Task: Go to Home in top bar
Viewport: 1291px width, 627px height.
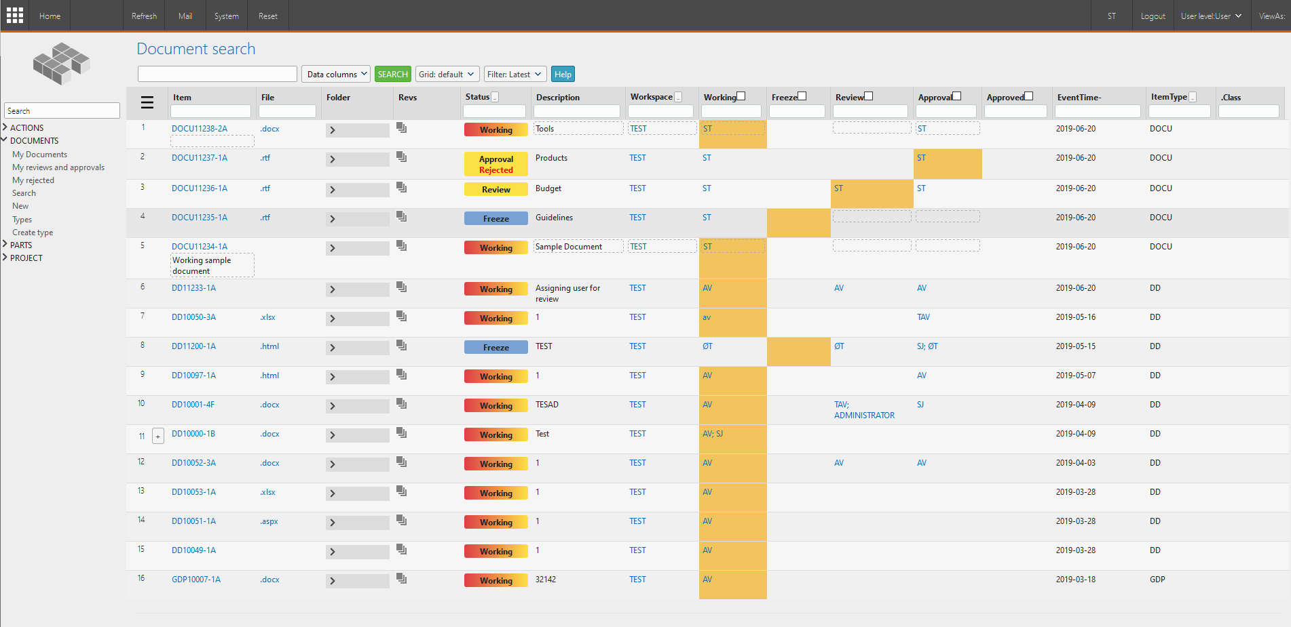Action: tap(50, 16)
